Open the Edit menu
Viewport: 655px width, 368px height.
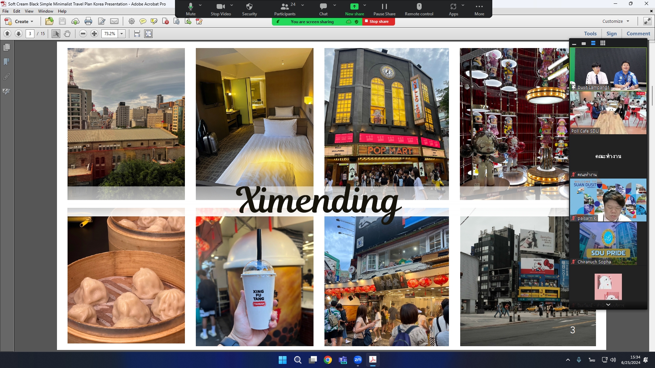pos(17,11)
